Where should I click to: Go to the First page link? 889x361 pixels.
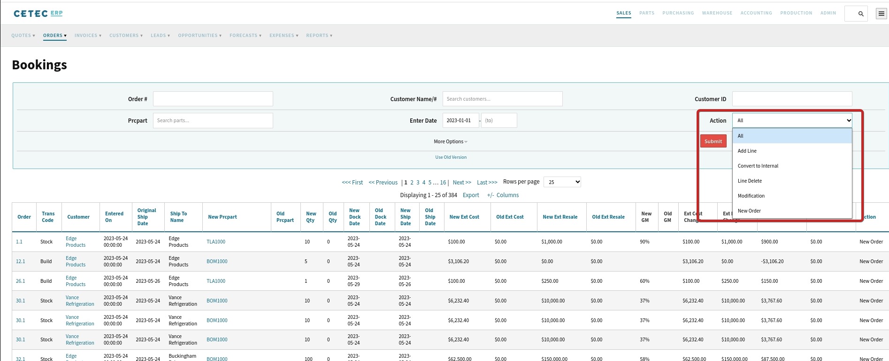tap(352, 183)
